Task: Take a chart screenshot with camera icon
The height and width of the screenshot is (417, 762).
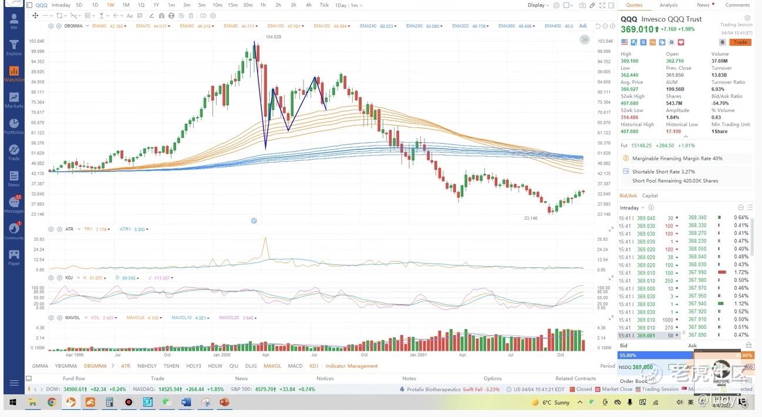Action: (582, 5)
